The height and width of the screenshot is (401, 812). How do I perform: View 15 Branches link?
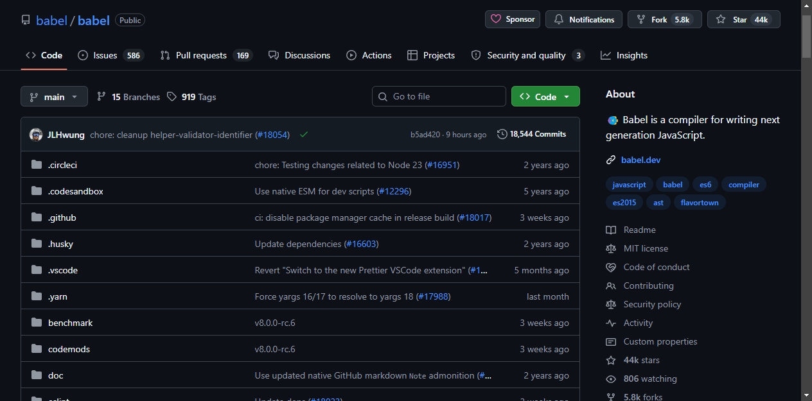coord(128,97)
